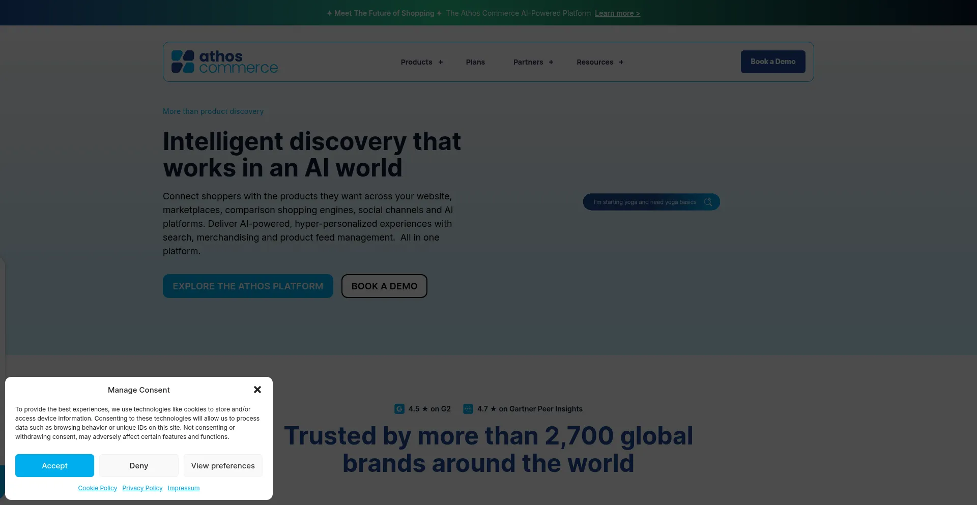This screenshot has width=977, height=505.
Task: Open the Impressum link
Action: point(184,488)
